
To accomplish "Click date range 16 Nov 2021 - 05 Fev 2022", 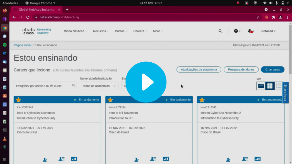I will (x=35, y=128).
